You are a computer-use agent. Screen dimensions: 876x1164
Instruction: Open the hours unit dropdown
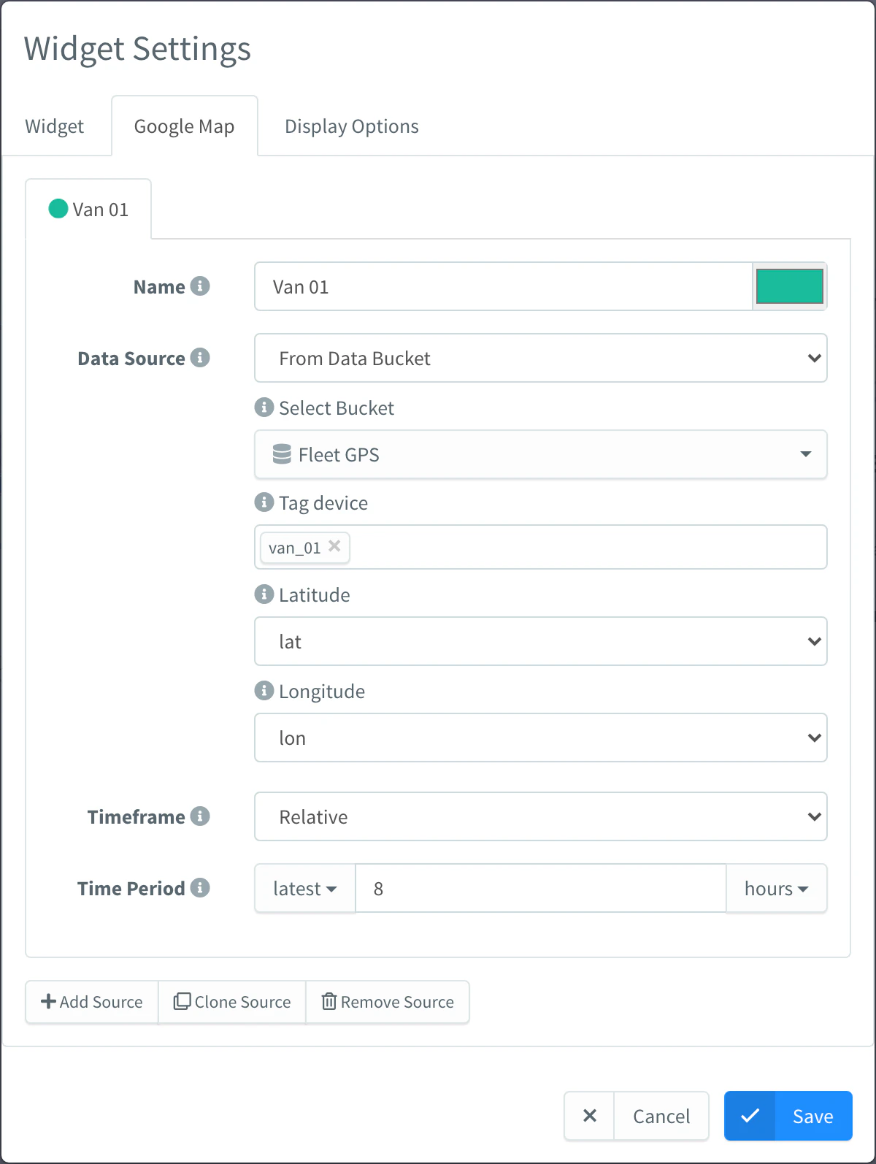[777, 888]
